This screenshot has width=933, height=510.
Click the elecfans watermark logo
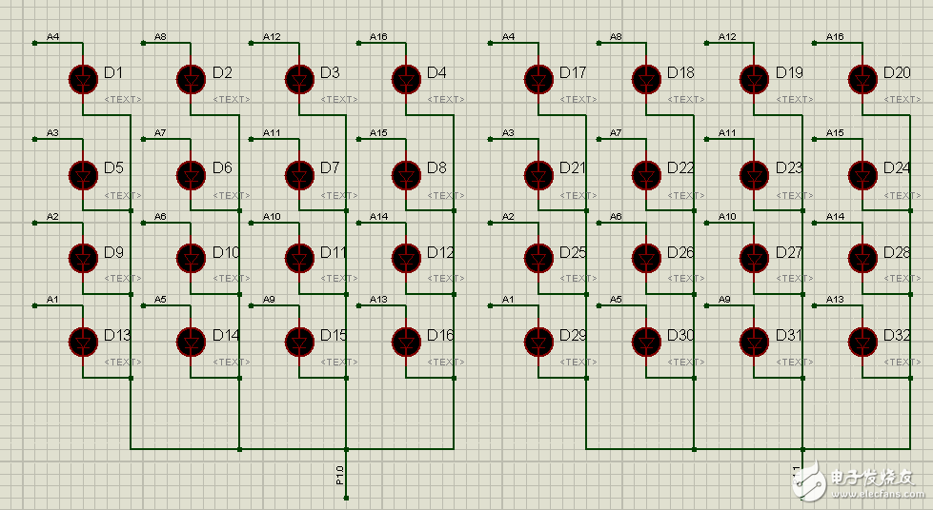[x=861, y=483]
